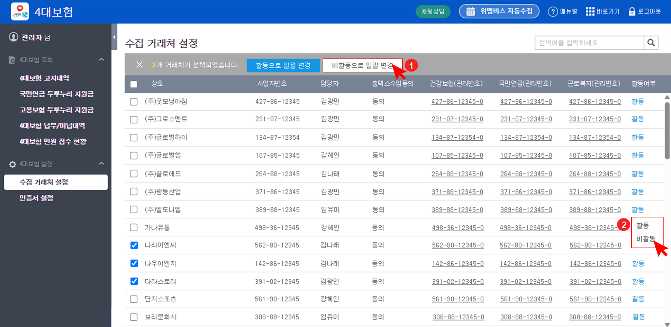
Task: Open 건강보험 link 264-88-12345-0
Action: click(x=457, y=174)
